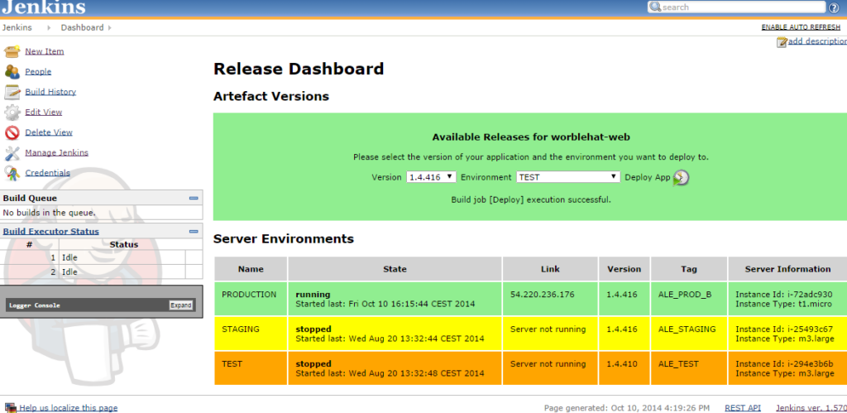Click the add description link
This screenshot has width=847, height=413.
point(816,41)
